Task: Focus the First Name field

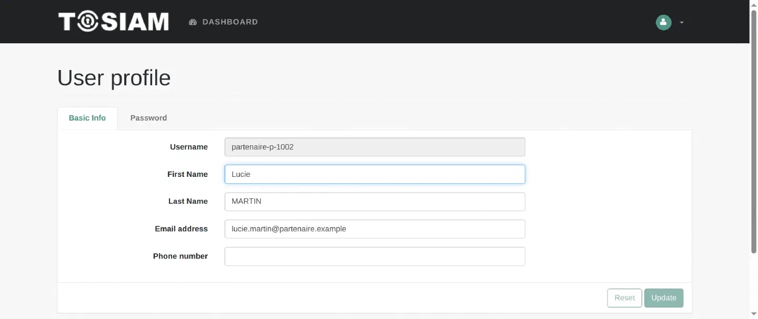Action: tap(375, 174)
